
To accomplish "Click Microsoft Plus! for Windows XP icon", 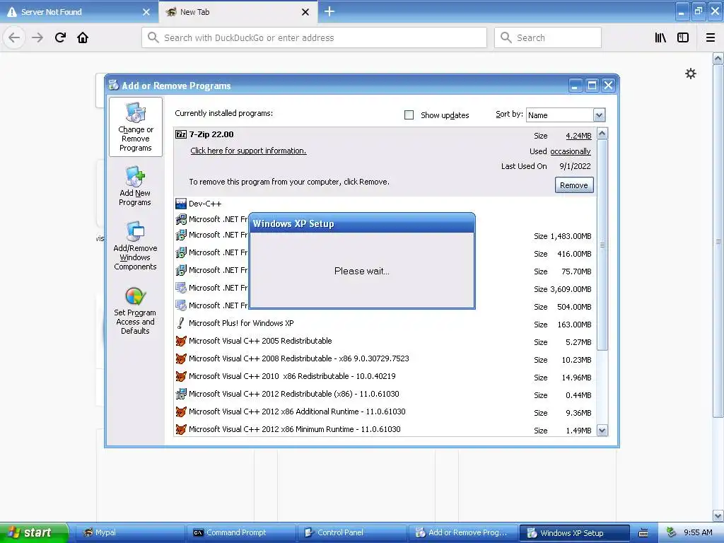I will [181, 323].
